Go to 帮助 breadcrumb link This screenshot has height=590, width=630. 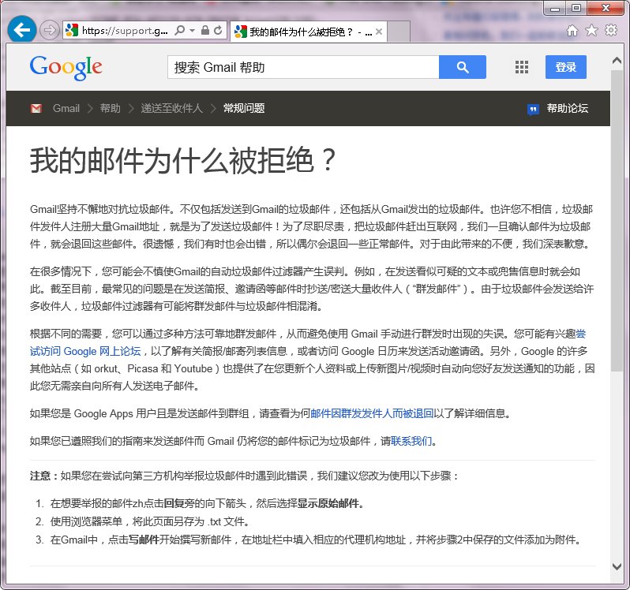(110, 108)
